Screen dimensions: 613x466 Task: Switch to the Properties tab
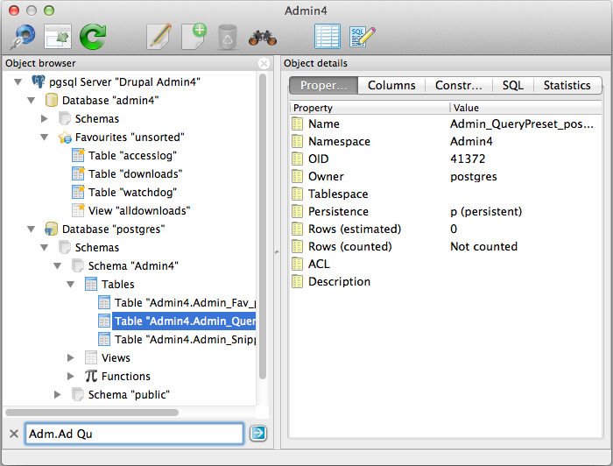pyautogui.click(x=324, y=85)
